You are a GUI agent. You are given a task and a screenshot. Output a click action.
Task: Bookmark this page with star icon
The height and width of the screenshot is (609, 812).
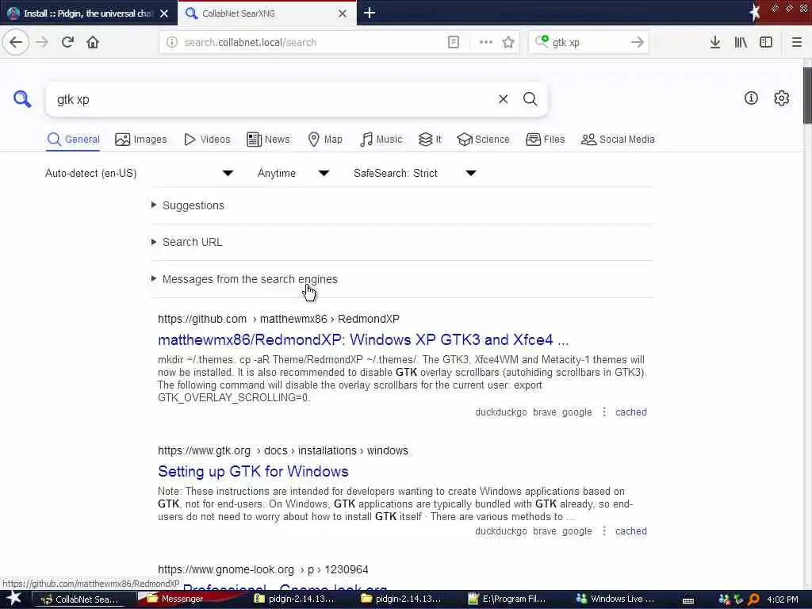pos(508,43)
